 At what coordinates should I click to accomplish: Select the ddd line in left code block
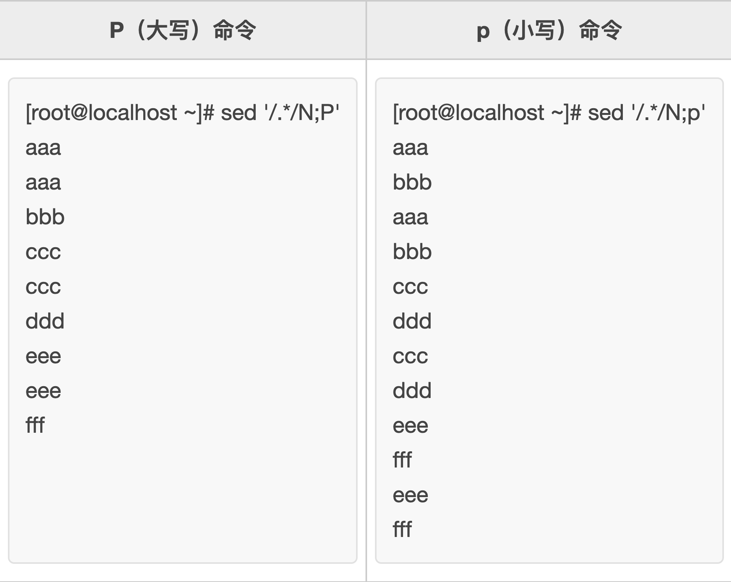45,321
